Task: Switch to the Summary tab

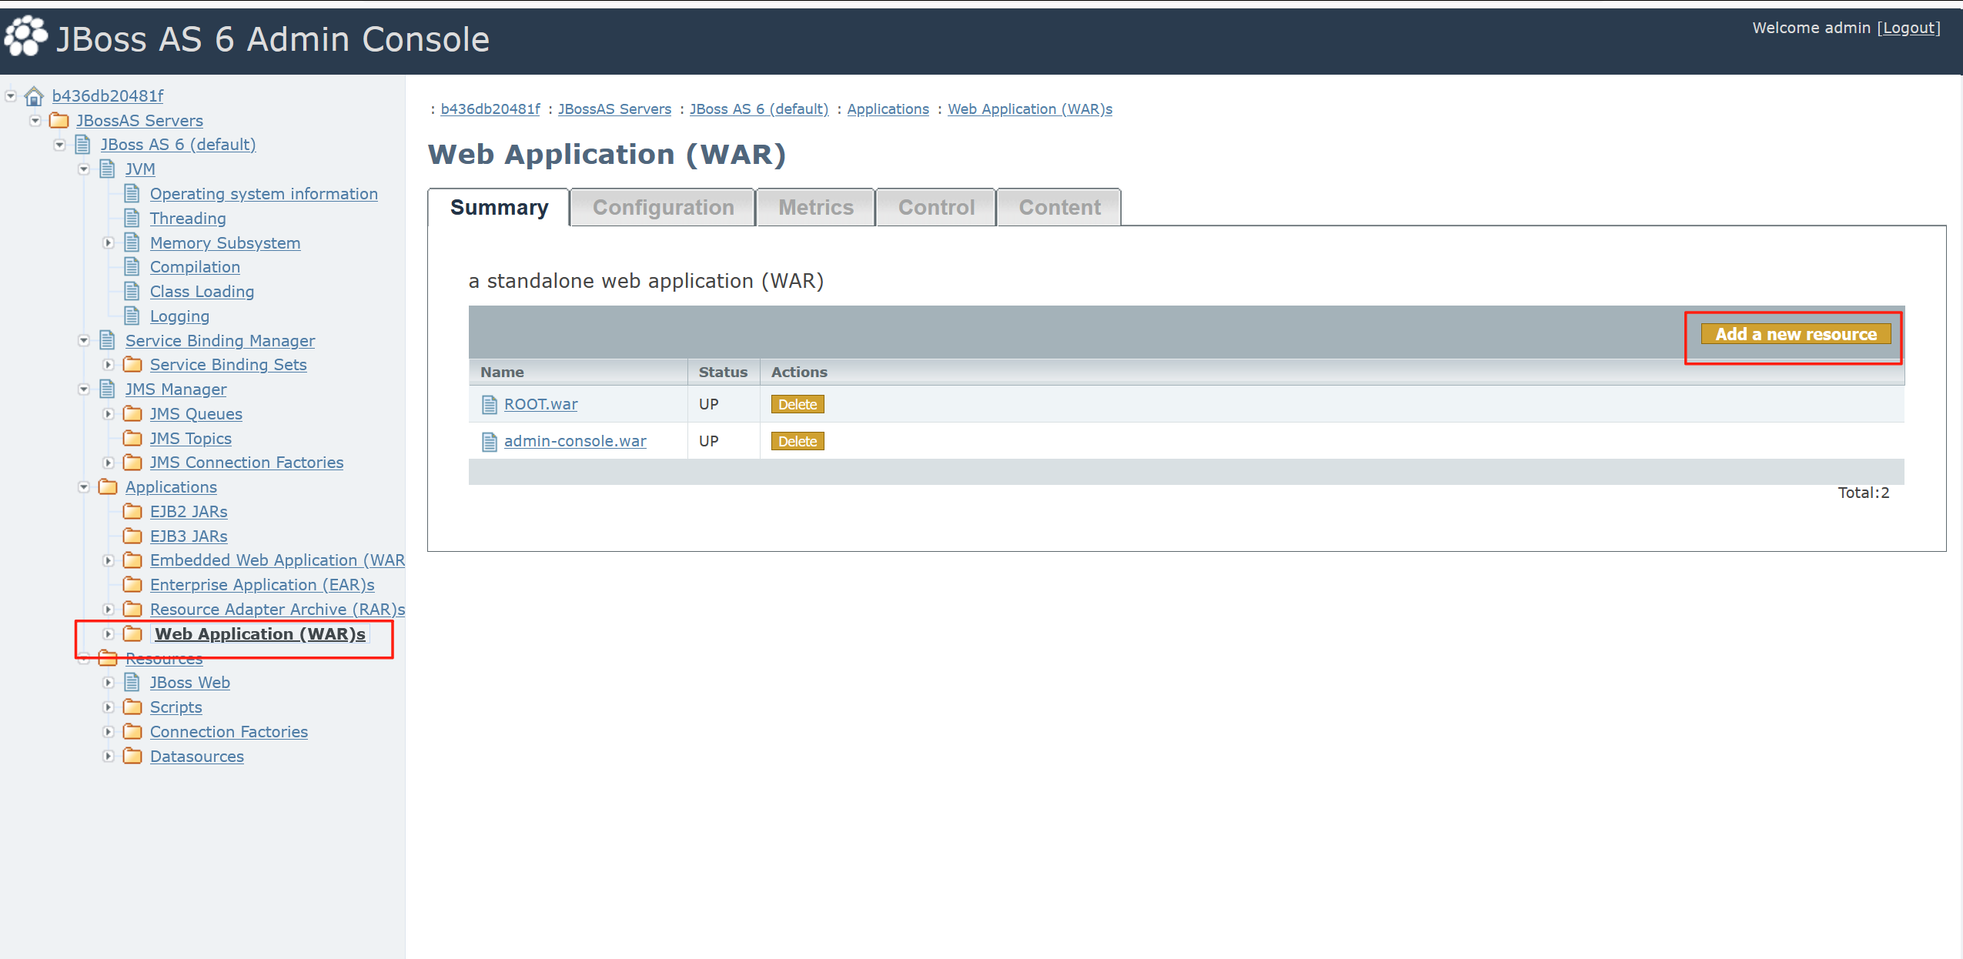Action: coord(499,207)
